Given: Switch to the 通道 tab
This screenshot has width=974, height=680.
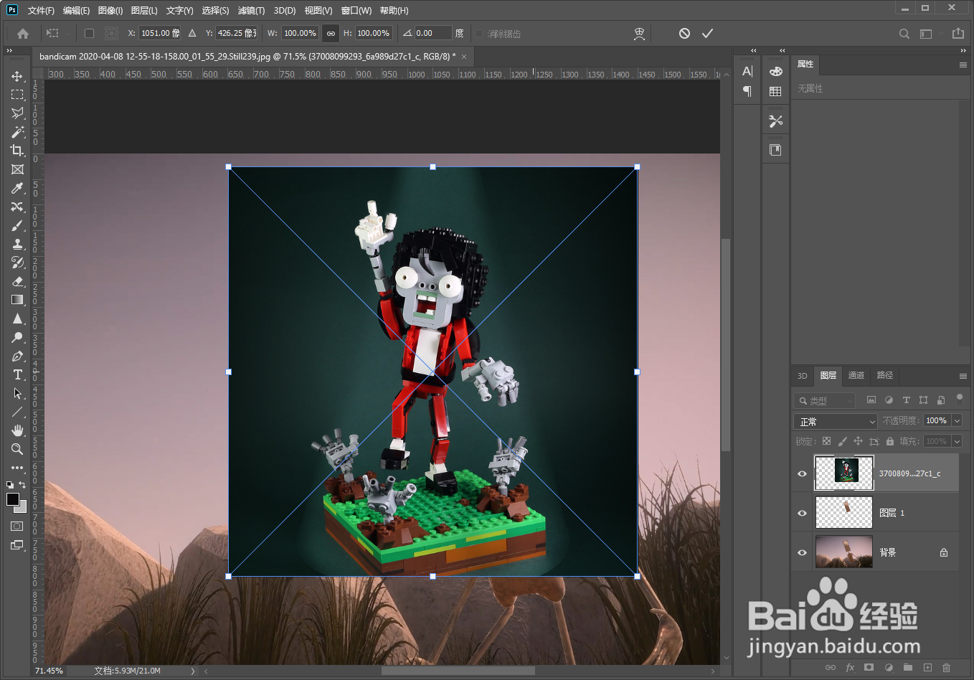Looking at the screenshot, I should tap(856, 375).
